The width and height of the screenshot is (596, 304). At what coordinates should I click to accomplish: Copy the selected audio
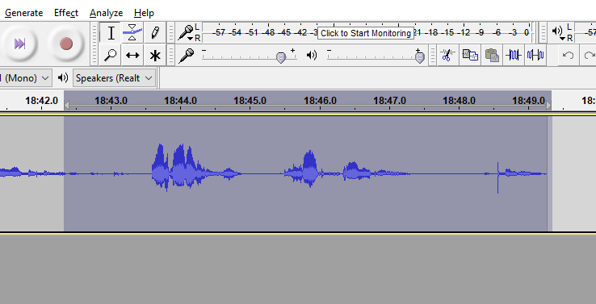[x=470, y=56]
